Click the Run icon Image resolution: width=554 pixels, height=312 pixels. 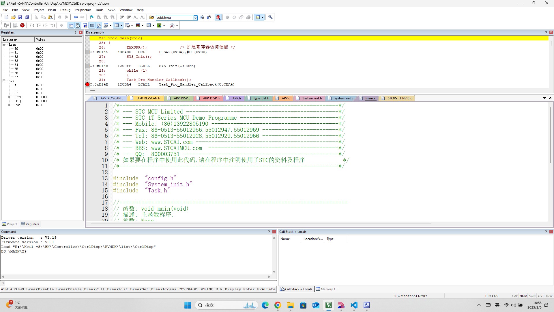point(15,25)
